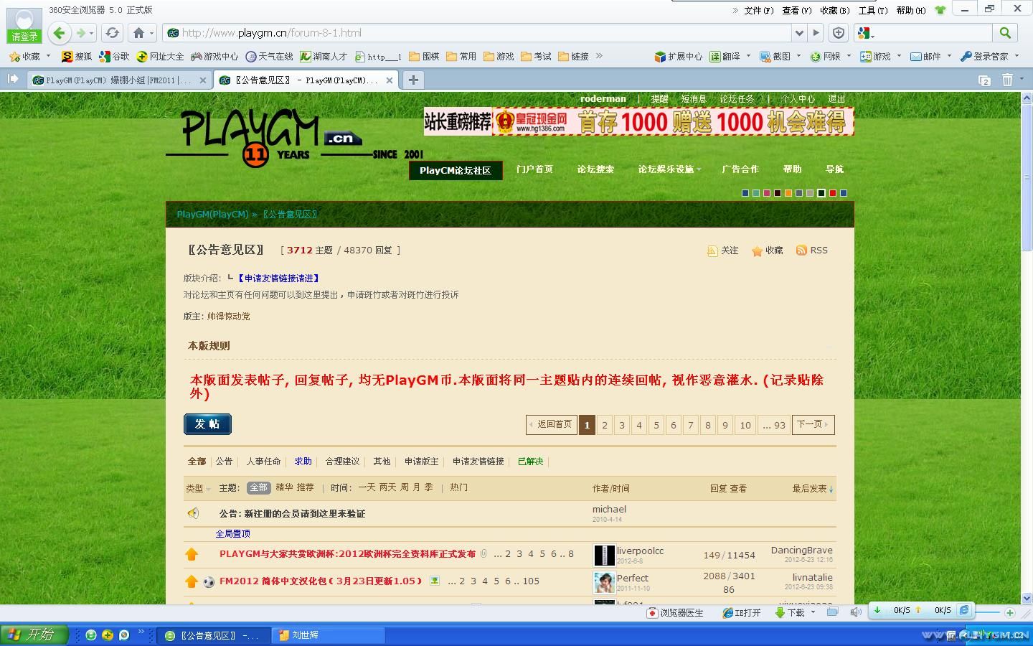Open the 网址大全 bookmark
Viewport: 1033px width, 646px height.
tap(160, 56)
